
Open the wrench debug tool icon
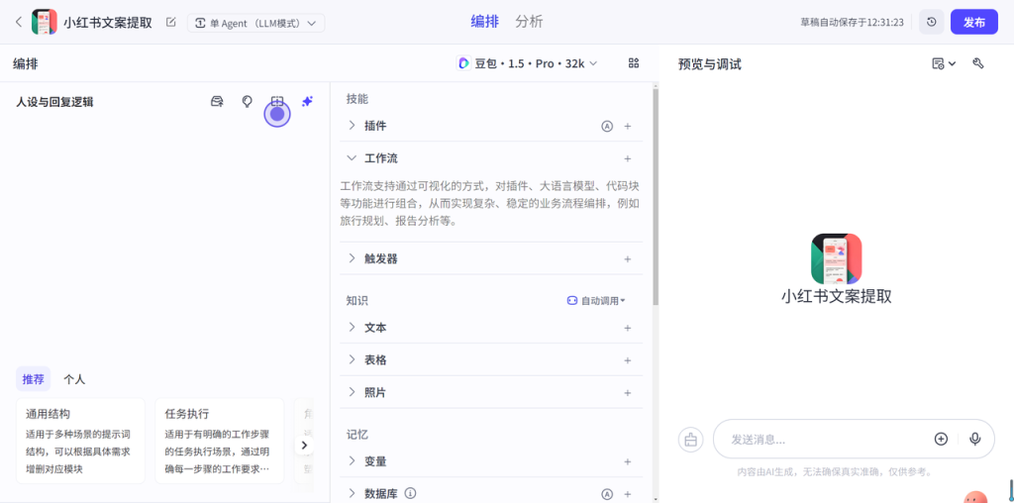pos(977,63)
